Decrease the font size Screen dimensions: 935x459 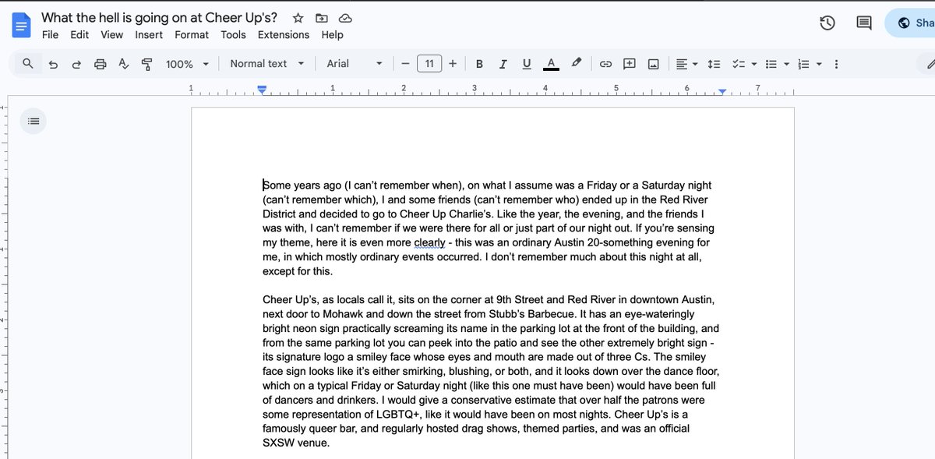(x=405, y=64)
